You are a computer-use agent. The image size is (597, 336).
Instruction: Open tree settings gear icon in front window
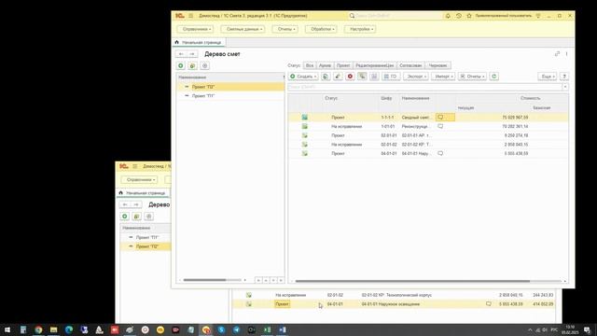pos(205,66)
